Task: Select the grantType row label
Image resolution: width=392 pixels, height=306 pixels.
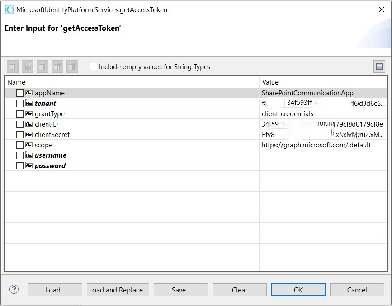Action: tap(50, 114)
